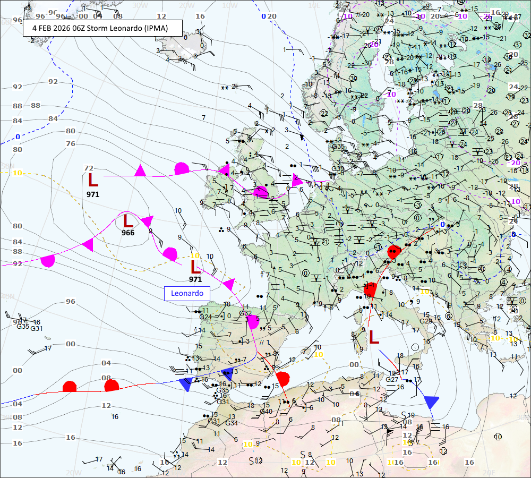Click the blue cold front triangle near Libya
This screenshot has width=531, height=478.
tap(431, 401)
